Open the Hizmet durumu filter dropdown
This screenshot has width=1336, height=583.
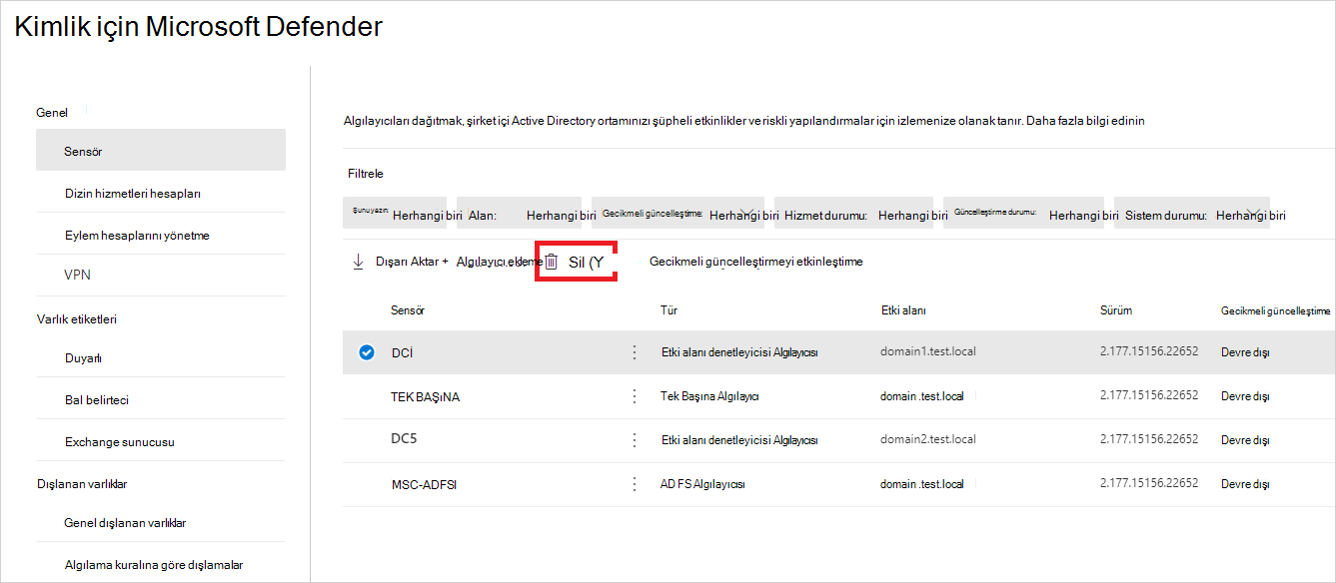click(853, 215)
